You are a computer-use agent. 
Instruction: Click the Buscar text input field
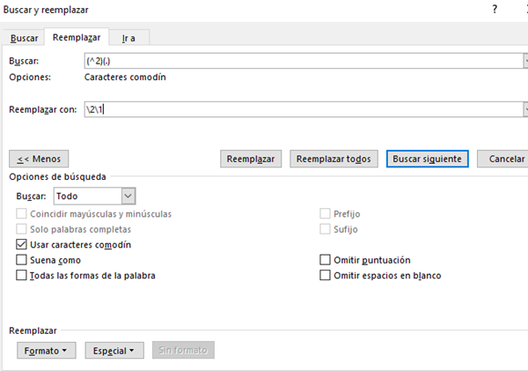click(299, 61)
